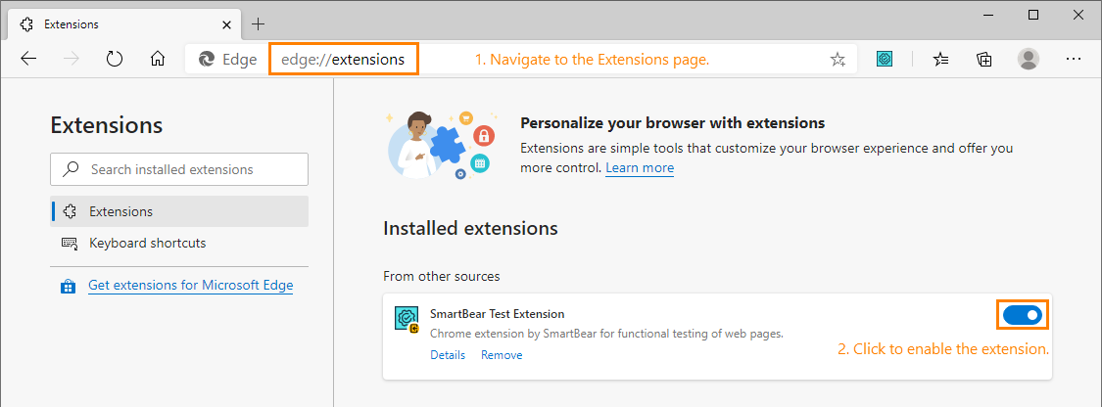Image resolution: width=1102 pixels, height=407 pixels.
Task: Click the edge://extensions address bar
Action: (343, 59)
